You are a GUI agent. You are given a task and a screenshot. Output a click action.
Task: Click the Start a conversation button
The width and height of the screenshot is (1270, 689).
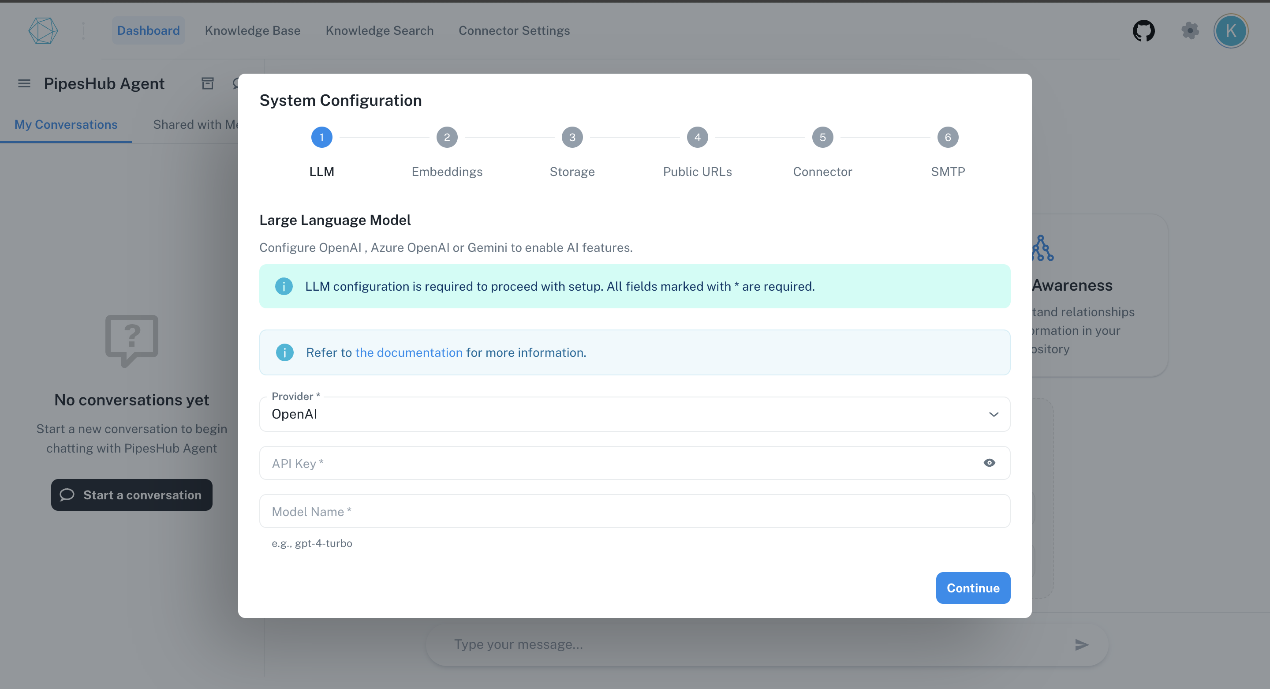pyautogui.click(x=132, y=494)
